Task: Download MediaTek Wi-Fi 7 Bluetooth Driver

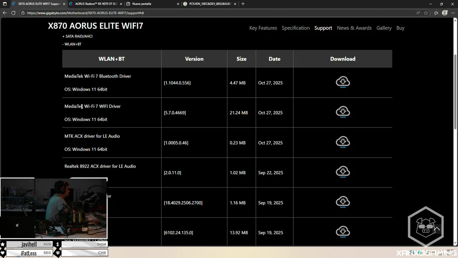Action: tap(343, 82)
